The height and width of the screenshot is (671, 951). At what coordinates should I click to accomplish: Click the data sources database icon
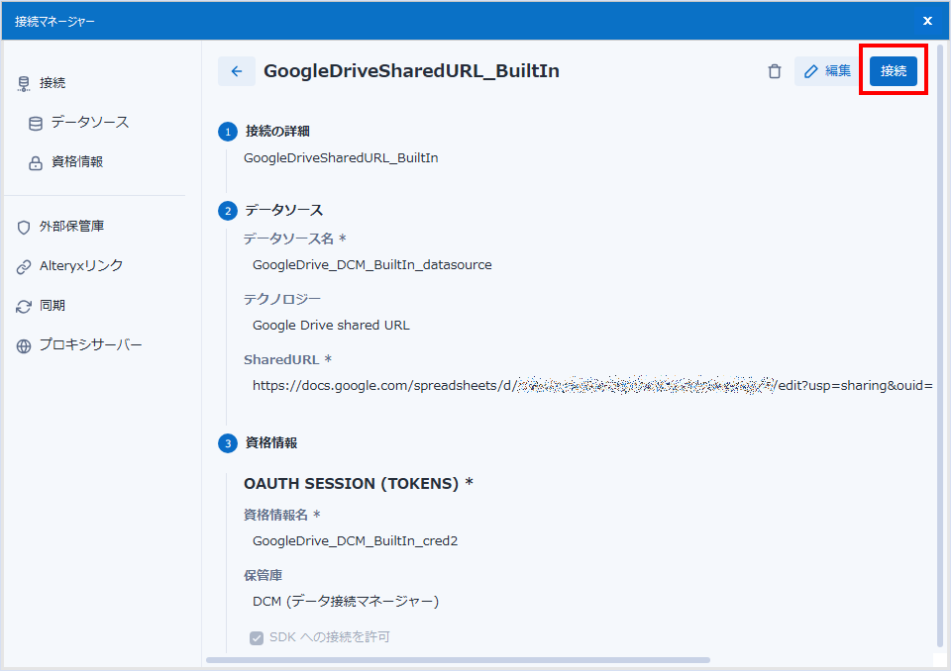coord(36,123)
